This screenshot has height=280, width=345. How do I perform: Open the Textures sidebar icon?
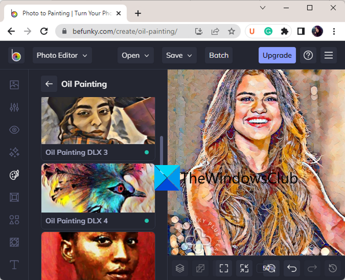[14, 242]
